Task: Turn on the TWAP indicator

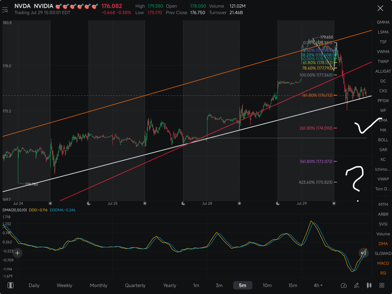Action: 383,61
